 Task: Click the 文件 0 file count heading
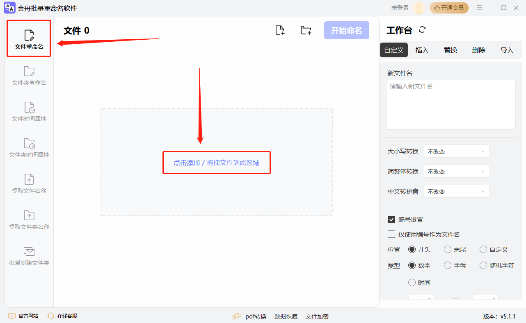(76, 30)
